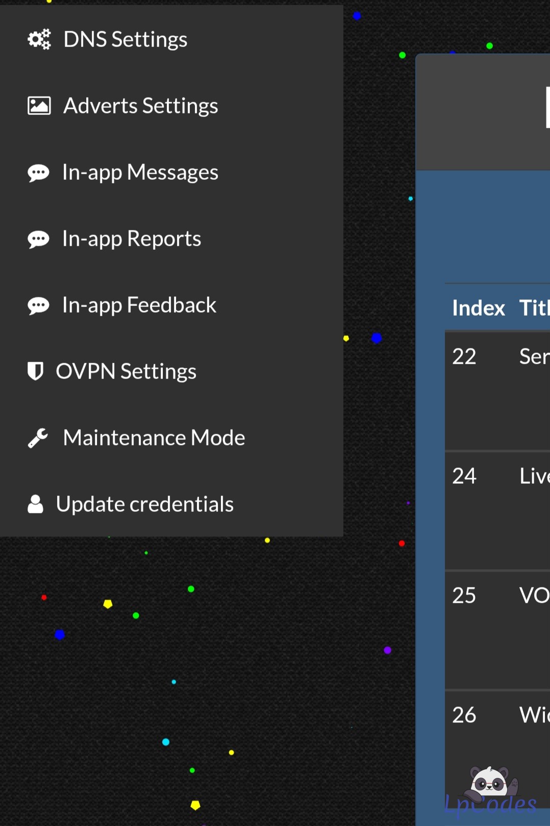Click the Index column header
The image size is (550, 826).
[479, 308]
